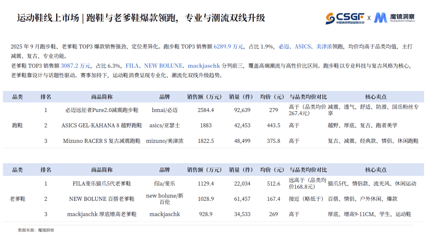
Task: Click brand cell new bolune/新百伦
Action: [x=164, y=199]
